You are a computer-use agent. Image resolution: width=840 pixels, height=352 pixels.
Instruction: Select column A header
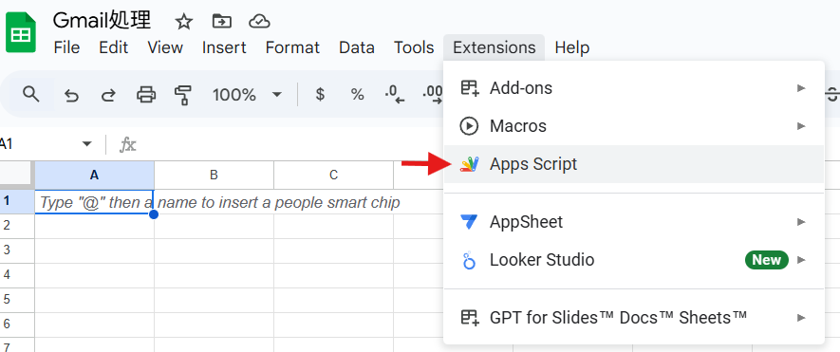(95, 175)
